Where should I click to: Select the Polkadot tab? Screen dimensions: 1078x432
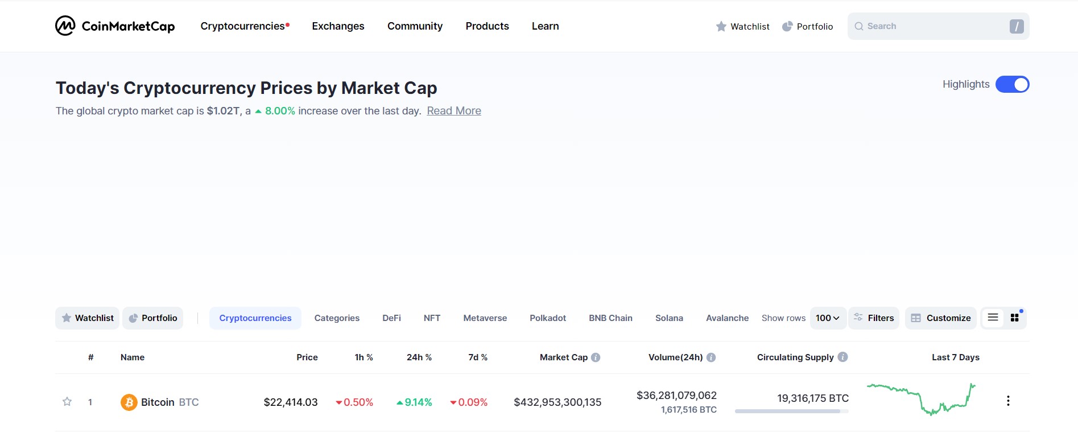(548, 318)
